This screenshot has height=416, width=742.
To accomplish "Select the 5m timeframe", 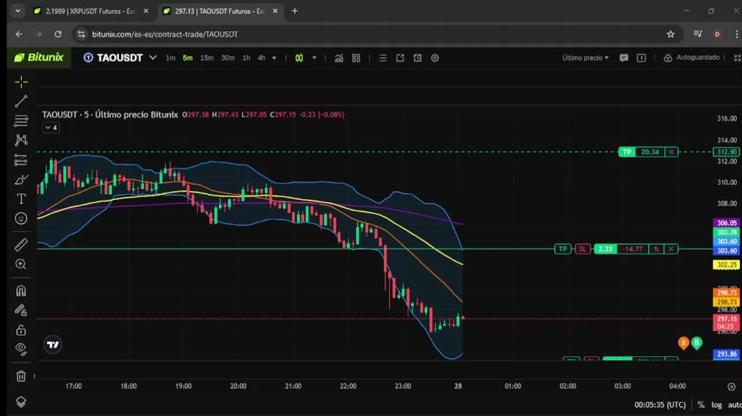I will (188, 58).
